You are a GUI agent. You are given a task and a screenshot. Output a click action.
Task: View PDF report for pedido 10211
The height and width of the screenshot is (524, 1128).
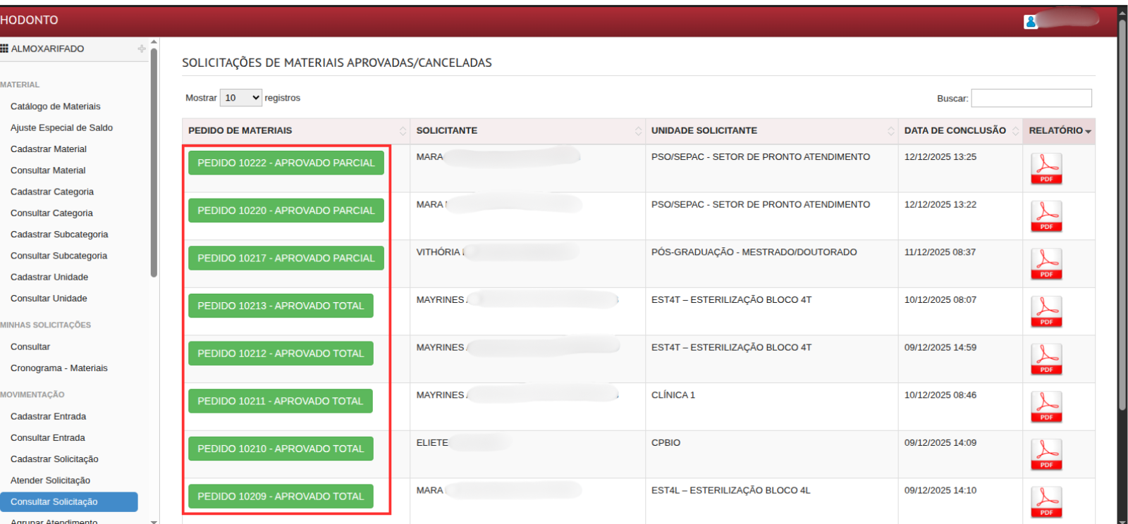(1046, 407)
